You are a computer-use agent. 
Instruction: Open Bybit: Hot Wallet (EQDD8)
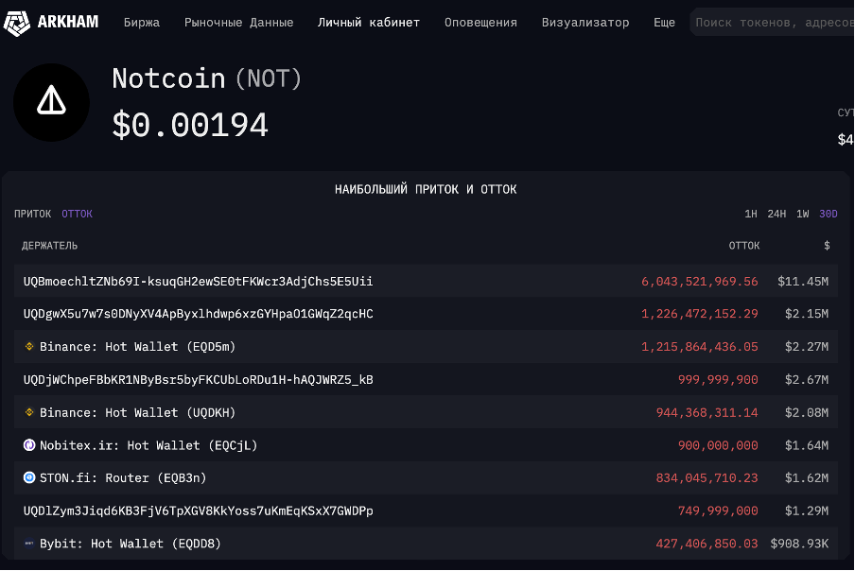(x=131, y=544)
